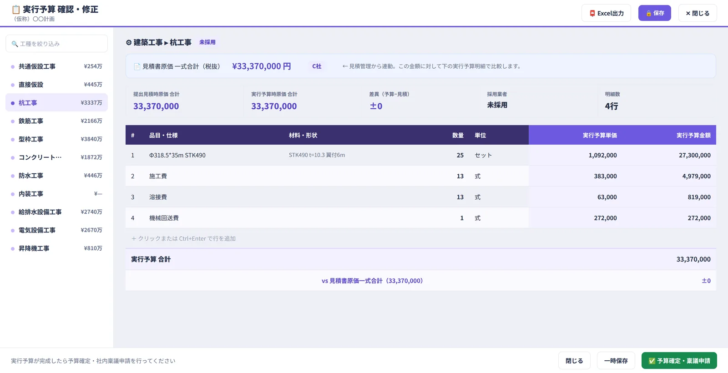Click the 実行予算単価 column header
Image resolution: width=728 pixels, height=373 pixels.
(x=600, y=135)
